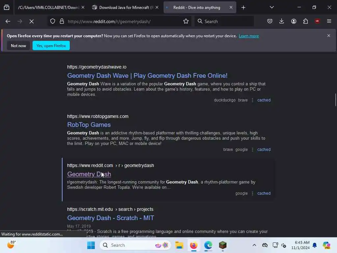This screenshot has height=253, width=337.
Task: Click the cloud sync tray icon
Action: pyautogui.click(x=265, y=245)
